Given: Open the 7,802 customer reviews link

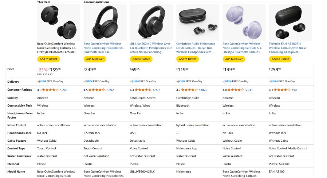Looking at the screenshot, I should (110, 90).
